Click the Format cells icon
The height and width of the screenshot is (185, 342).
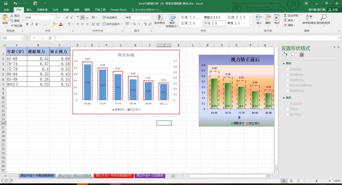(x=277, y=18)
